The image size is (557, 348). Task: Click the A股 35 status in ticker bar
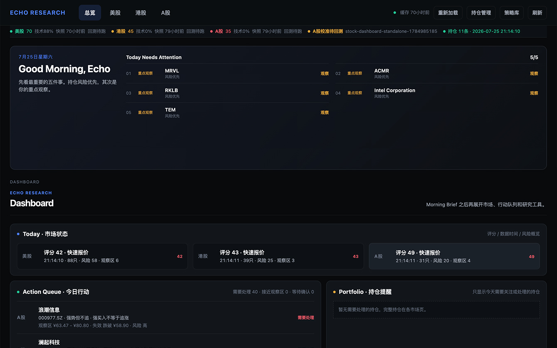point(256,31)
